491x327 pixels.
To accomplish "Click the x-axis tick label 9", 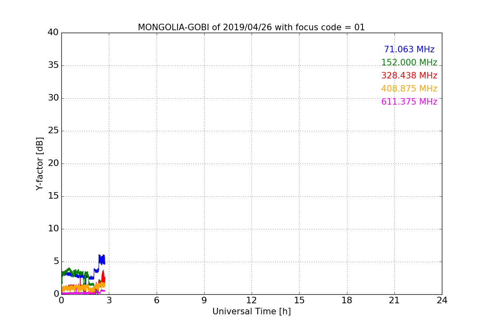I will click(x=204, y=300).
